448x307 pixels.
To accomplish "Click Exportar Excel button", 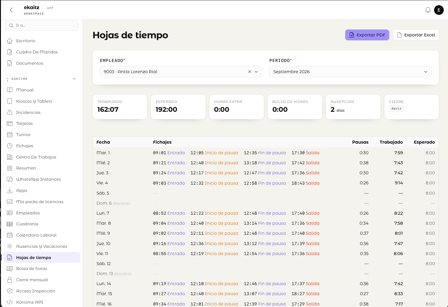I will coord(416,35).
